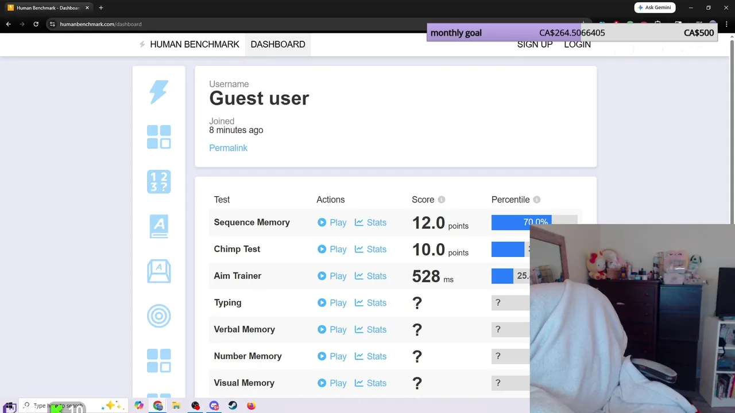Click the Human Benchmark lightning logo icon

(142, 44)
